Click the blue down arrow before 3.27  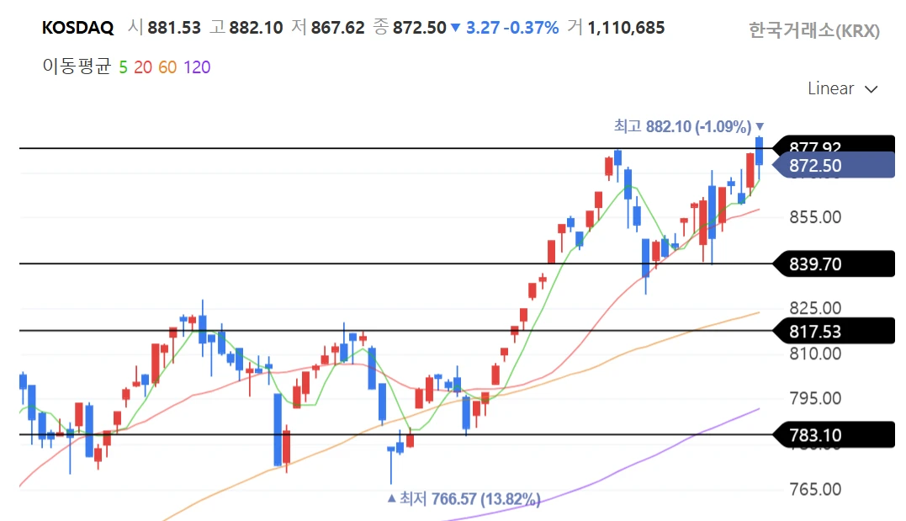[x=455, y=29]
